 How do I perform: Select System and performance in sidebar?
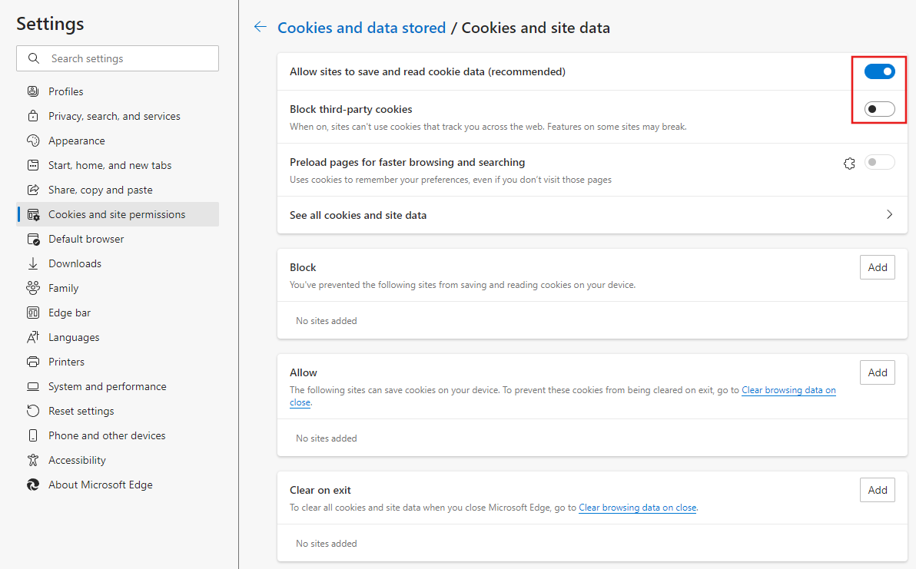(107, 386)
